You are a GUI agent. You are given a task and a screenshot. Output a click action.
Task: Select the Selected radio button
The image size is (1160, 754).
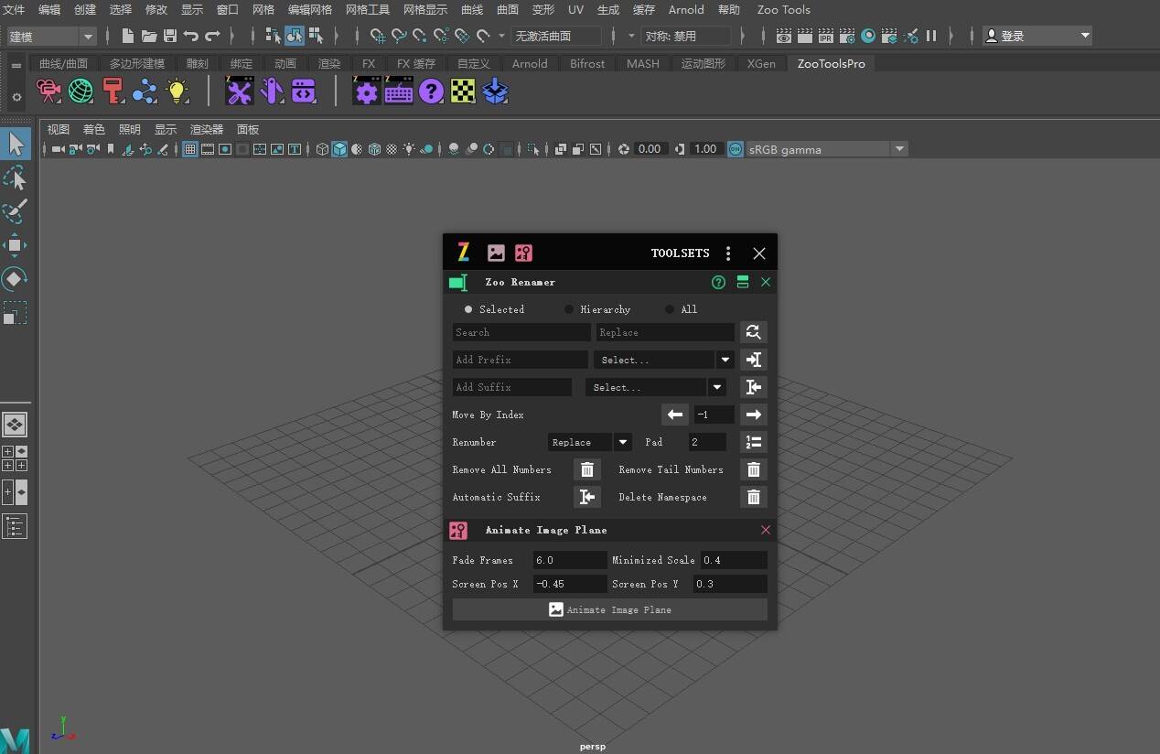pyautogui.click(x=468, y=309)
